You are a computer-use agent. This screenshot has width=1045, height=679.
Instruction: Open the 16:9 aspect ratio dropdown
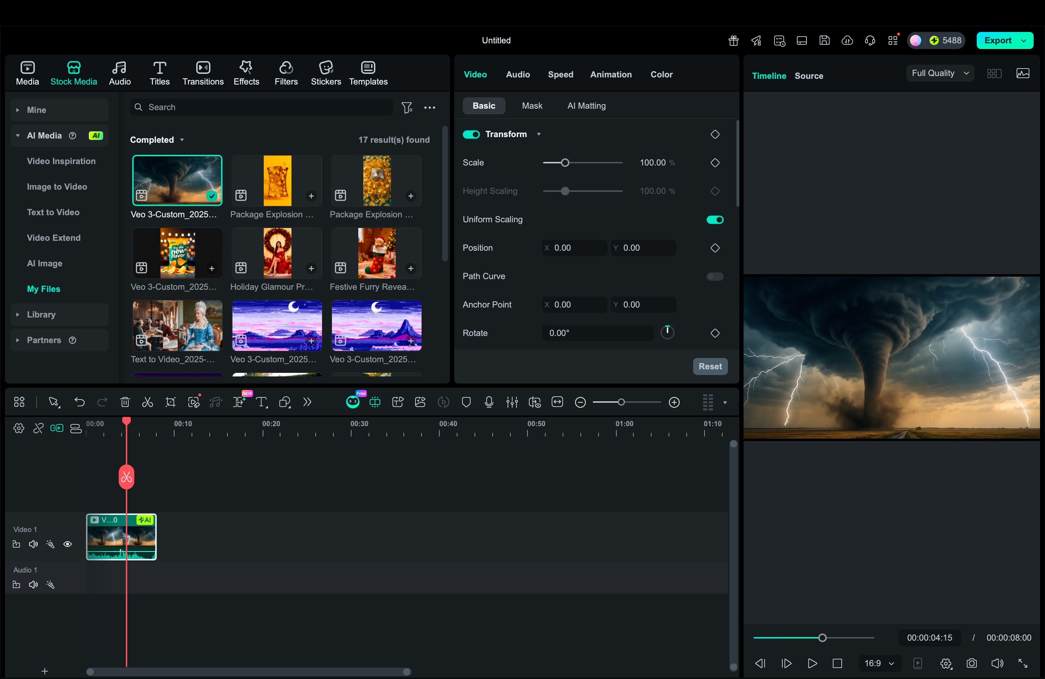[x=879, y=663]
